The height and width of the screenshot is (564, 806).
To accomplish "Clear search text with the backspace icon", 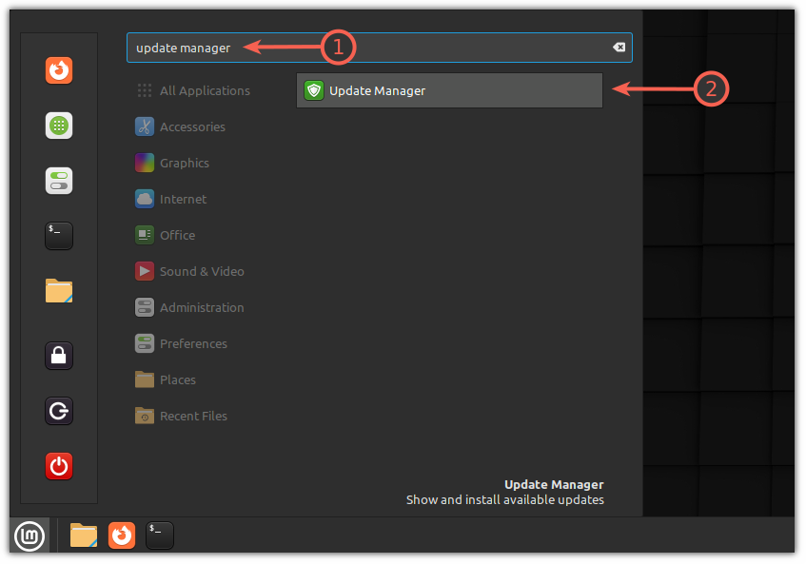I will 619,48.
